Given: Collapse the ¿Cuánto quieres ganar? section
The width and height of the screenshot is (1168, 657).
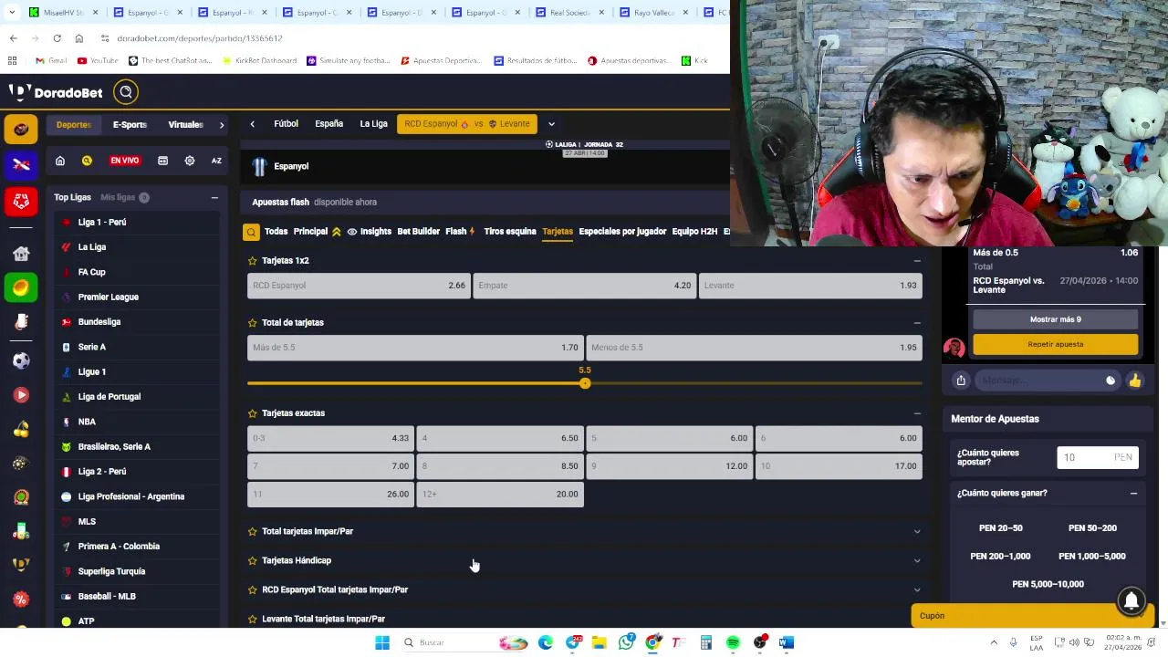Looking at the screenshot, I should pyautogui.click(x=1133, y=493).
